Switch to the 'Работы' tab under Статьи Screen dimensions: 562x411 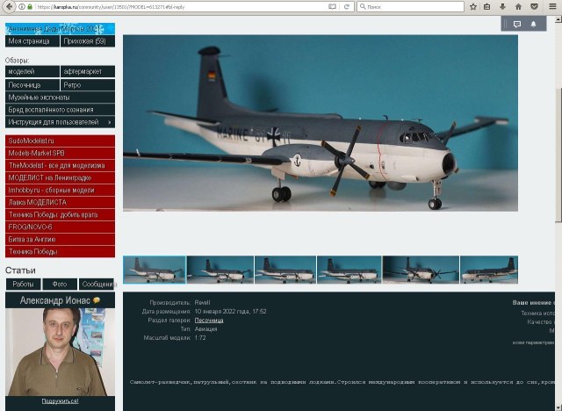[24, 285]
